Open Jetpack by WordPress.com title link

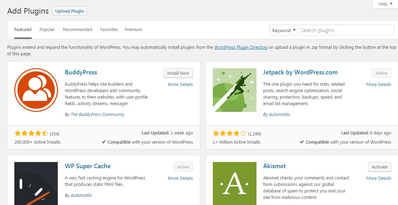pyautogui.click(x=300, y=72)
